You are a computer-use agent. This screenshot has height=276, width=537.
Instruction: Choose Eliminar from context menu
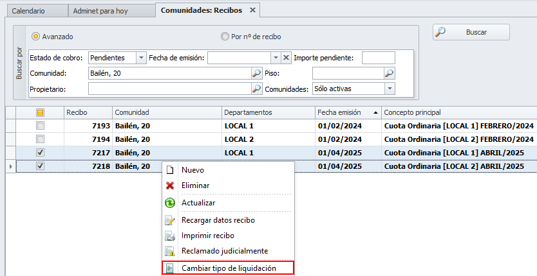pyautogui.click(x=228, y=185)
